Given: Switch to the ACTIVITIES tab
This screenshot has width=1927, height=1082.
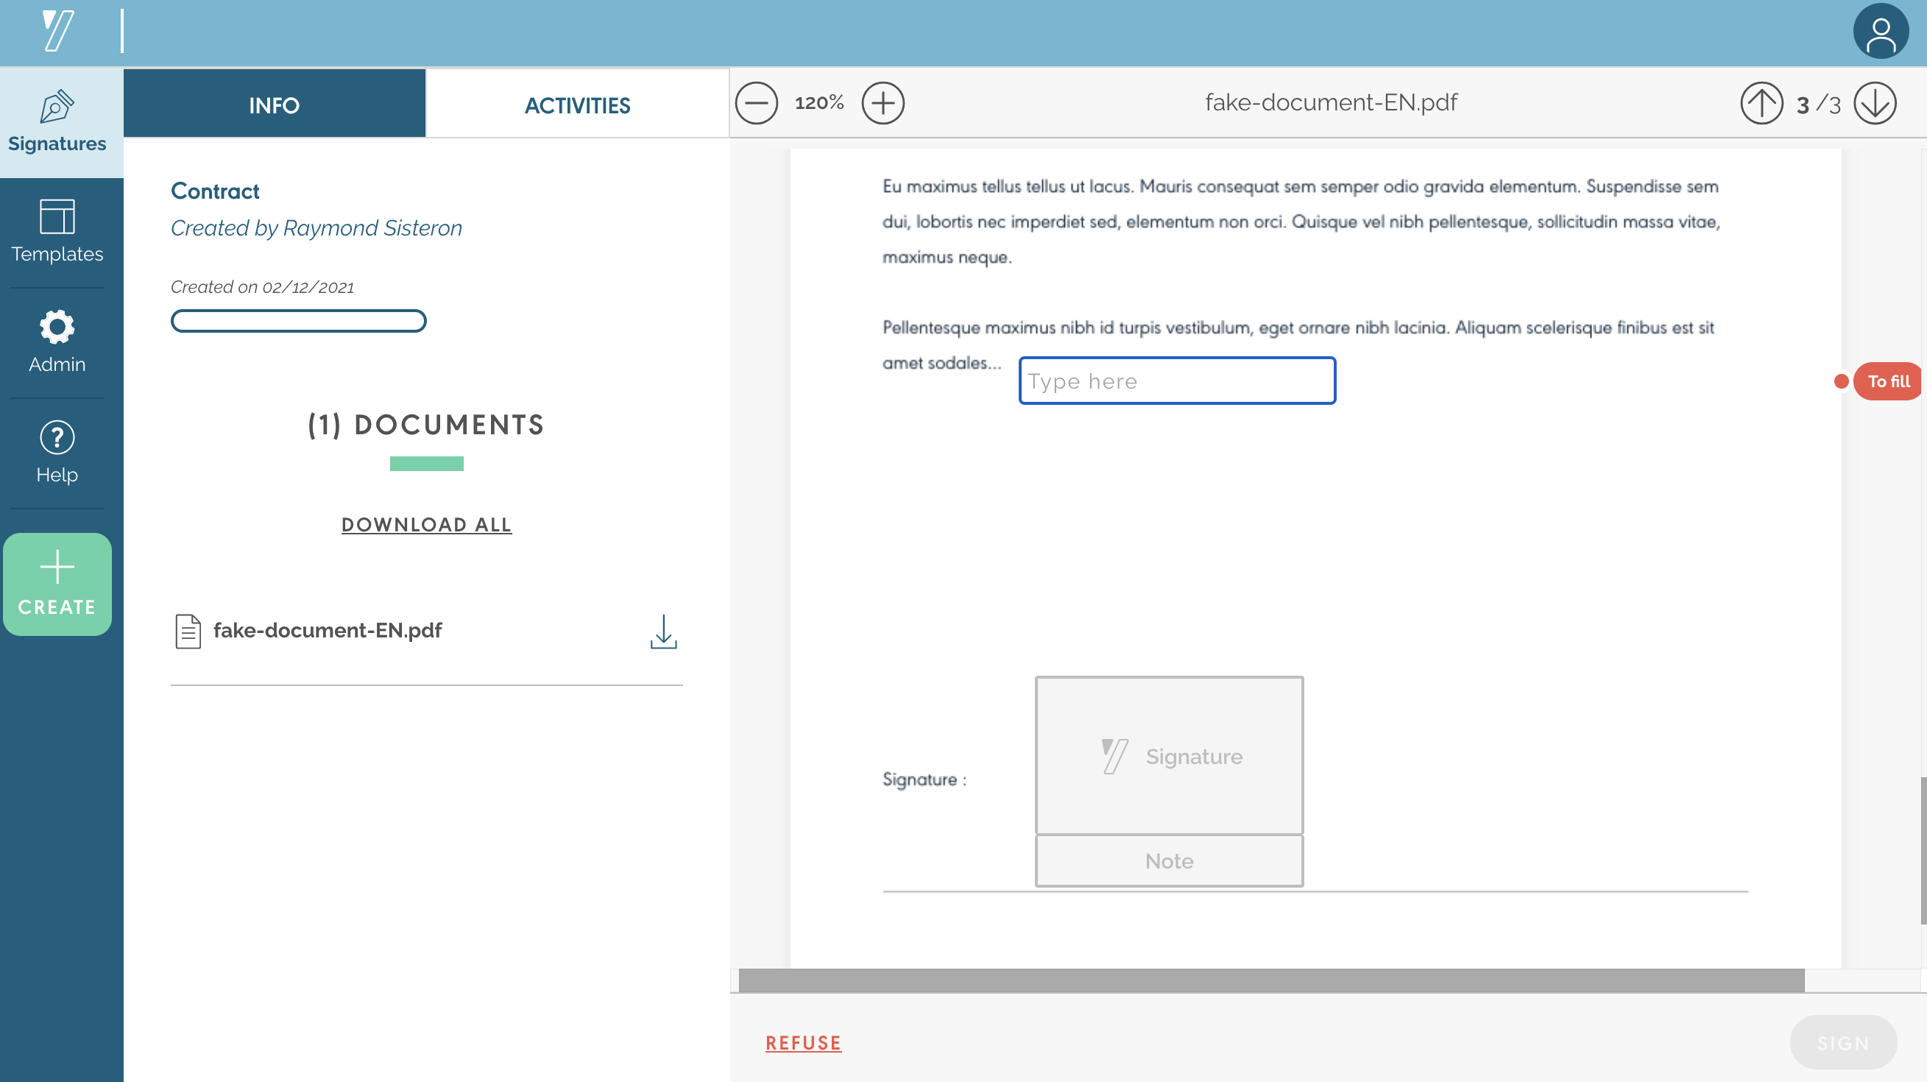Looking at the screenshot, I should tap(577, 103).
